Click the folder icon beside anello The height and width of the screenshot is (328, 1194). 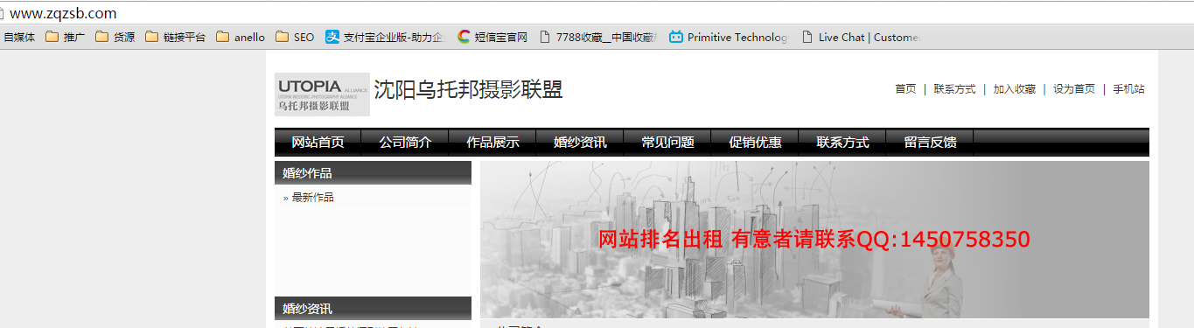(x=222, y=37)
